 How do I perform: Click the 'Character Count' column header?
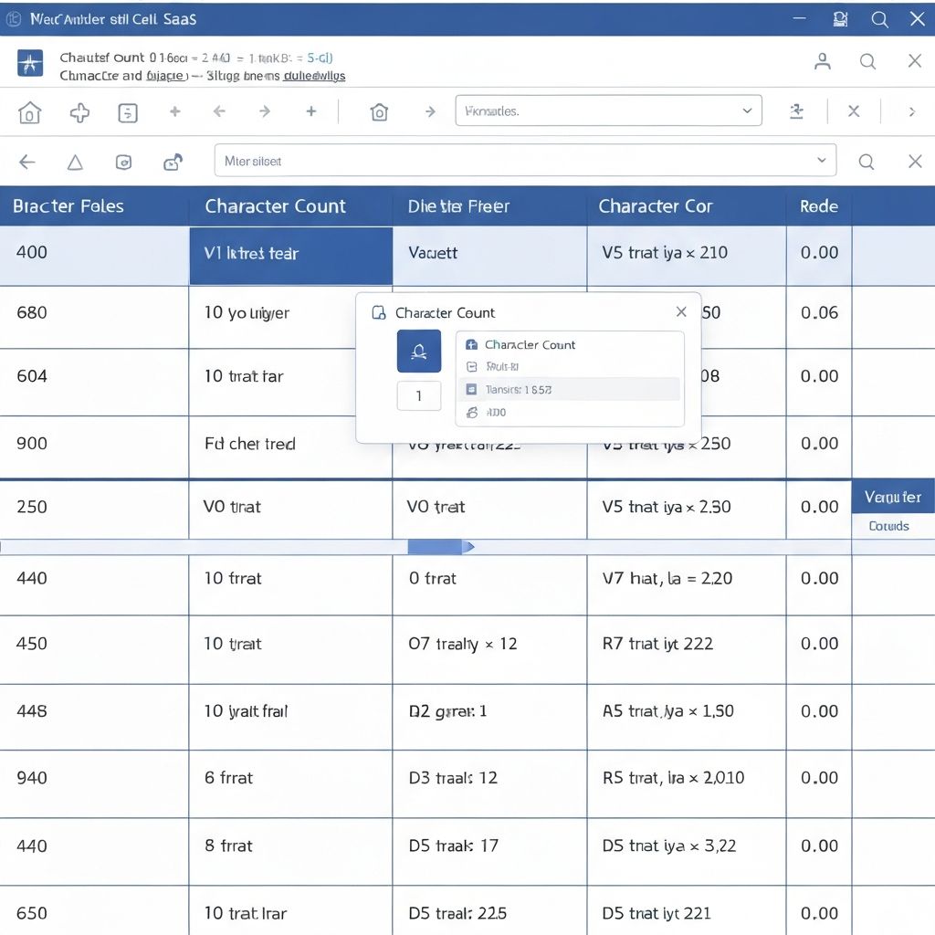click(x=275, y=206)
